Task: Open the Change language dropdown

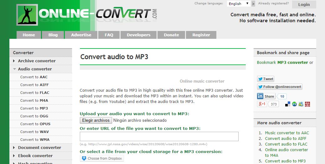Action: 239,4
